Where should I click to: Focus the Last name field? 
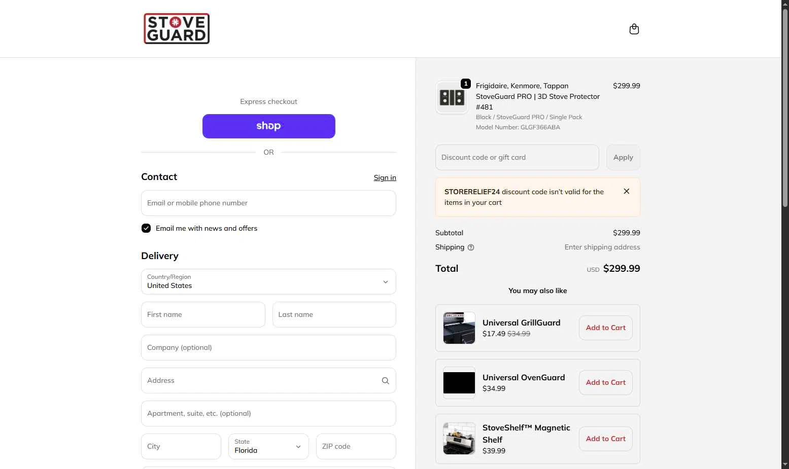point(334,314)
